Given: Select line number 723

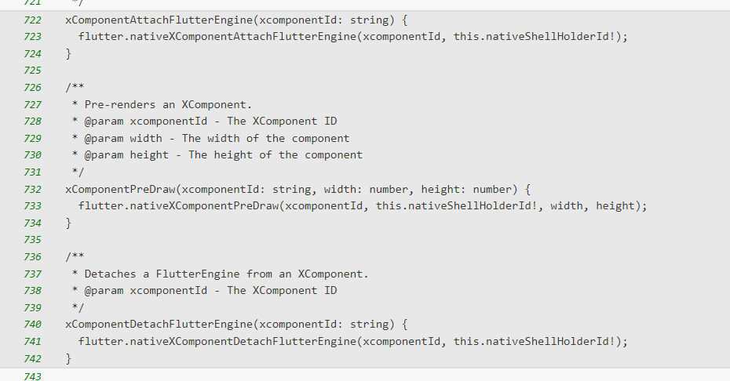Looking at the screenshot, I should [x=32, y=37].
